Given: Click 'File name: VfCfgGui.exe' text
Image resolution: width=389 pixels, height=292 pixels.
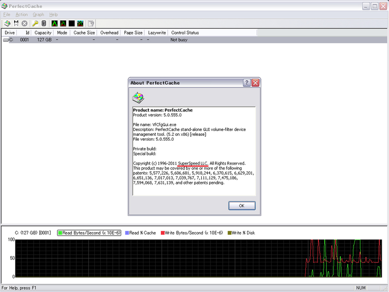Looking at the screenshot, I should coord(155,125).
